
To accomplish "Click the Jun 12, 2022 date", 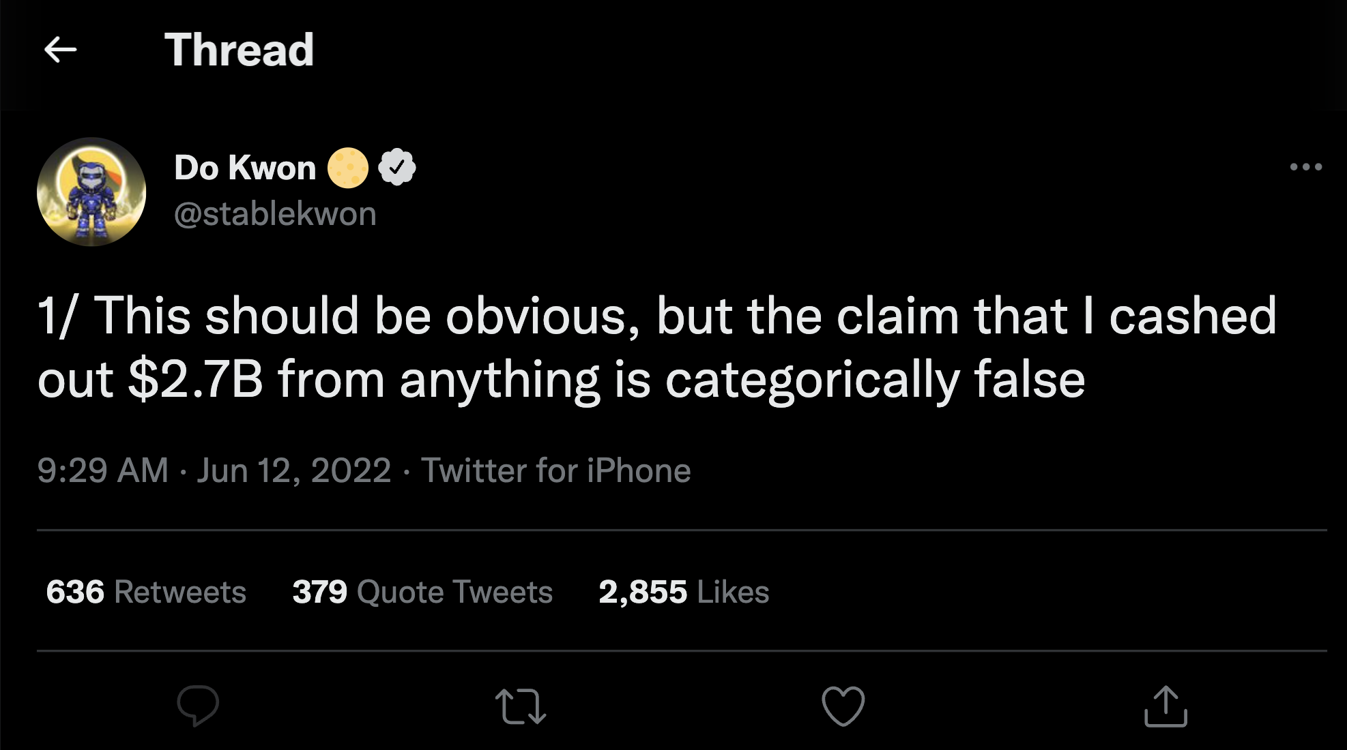I will coord(294,470).
